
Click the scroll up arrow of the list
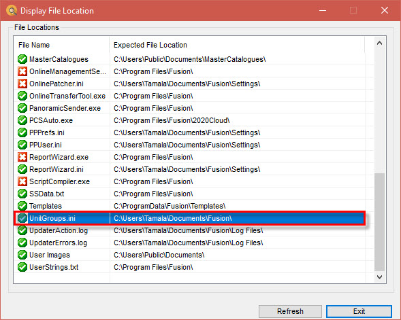click(379, 43)
